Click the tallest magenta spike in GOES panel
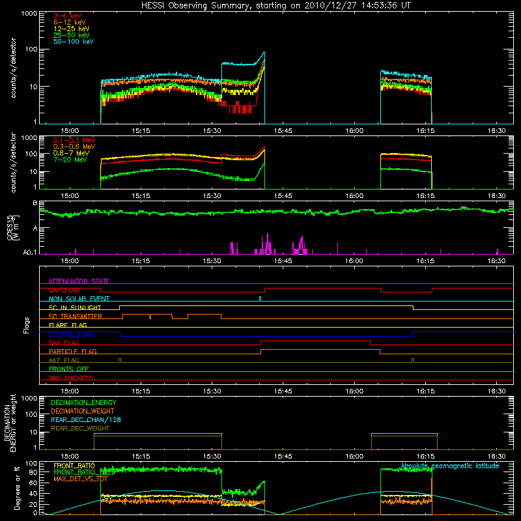 coord(268,243)
